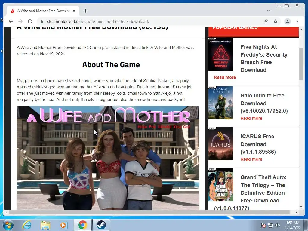Viewport: 308px width, 231px height.
Task: Open a new tab with the plus button
Action: [85, 11]
